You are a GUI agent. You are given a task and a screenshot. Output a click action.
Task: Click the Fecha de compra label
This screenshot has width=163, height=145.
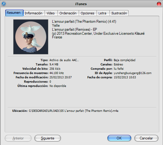point(100,77)
